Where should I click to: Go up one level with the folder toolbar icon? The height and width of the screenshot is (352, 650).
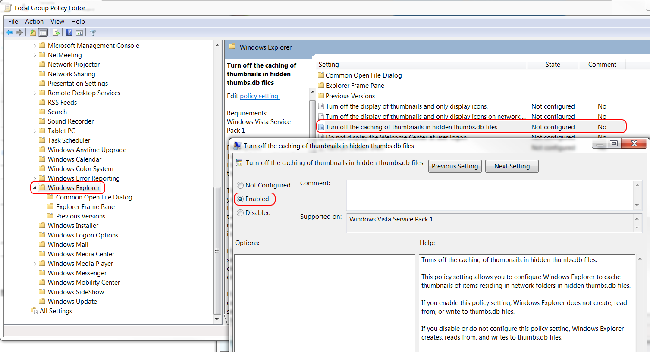(x=33, y=32)
